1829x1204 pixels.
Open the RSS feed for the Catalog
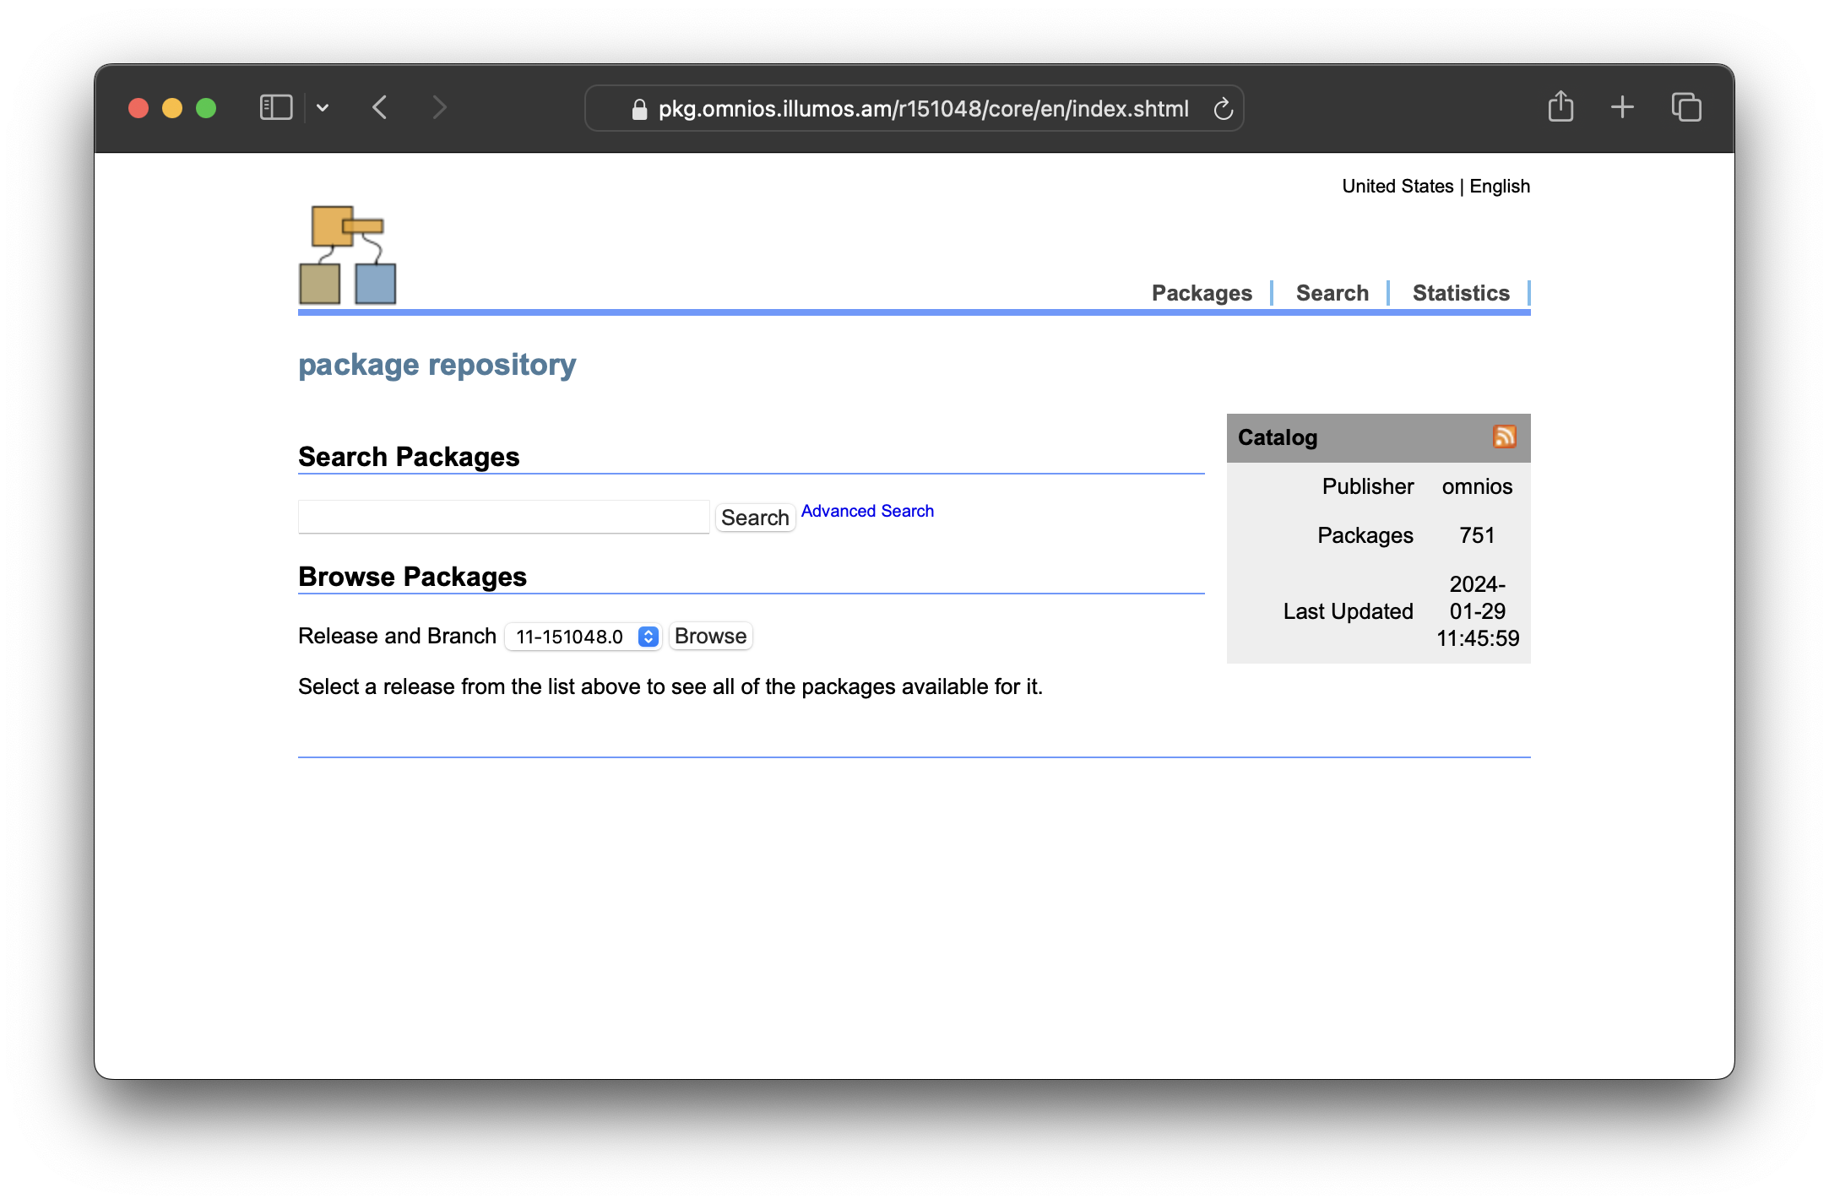[1504, 437]
